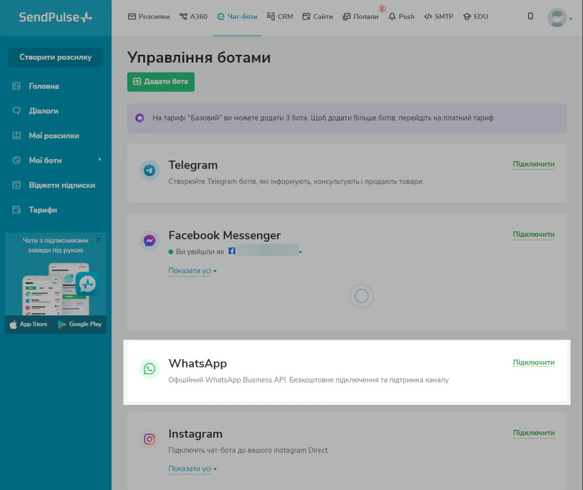Image resolution: width=583 pixels, height=490 pixels.
Task: Expand Facebook Messenger 'Показати усі' list
Action: tap(193, 271)
